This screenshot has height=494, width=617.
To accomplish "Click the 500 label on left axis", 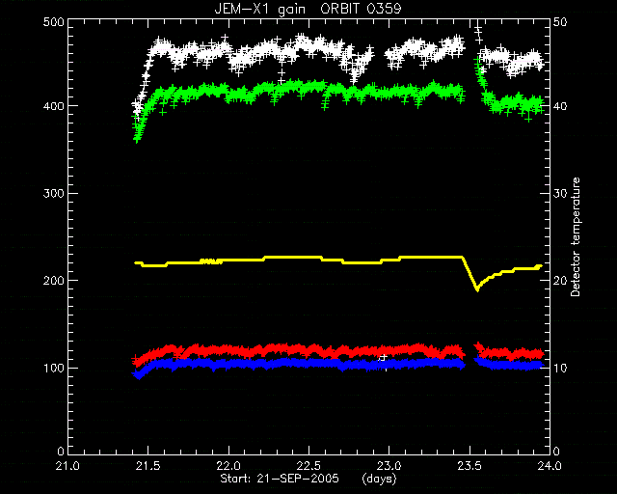I will [53, 21].
